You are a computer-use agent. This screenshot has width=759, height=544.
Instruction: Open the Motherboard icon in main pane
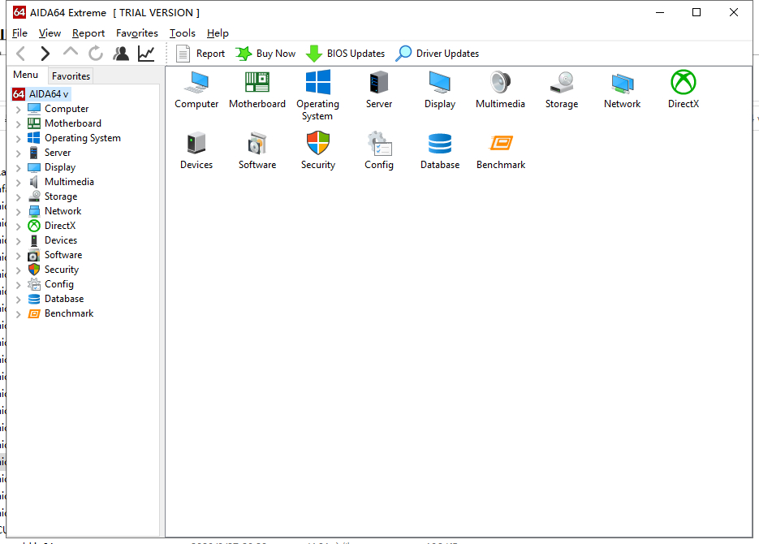click(257, 82)
